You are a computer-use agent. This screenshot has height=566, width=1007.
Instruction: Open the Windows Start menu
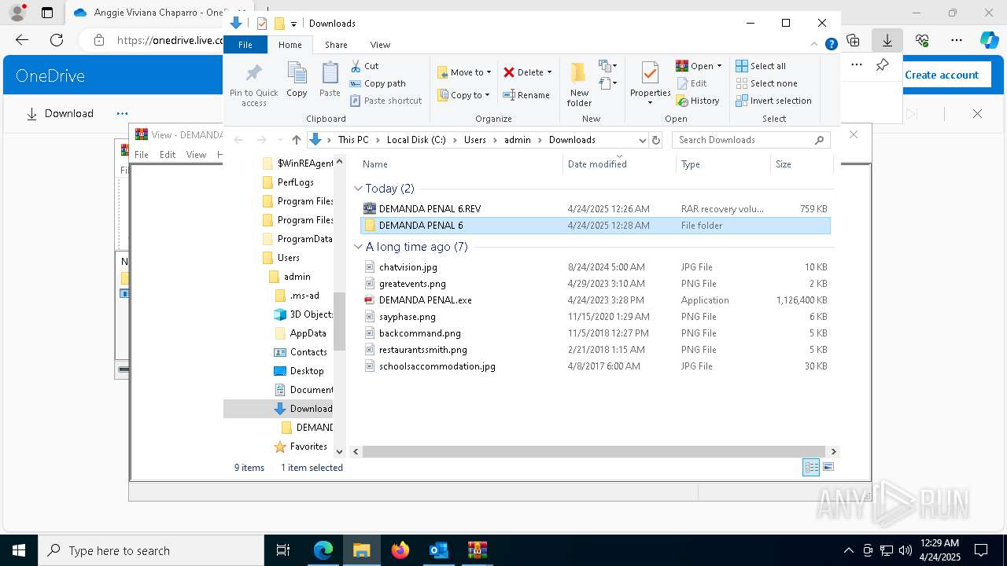point(19,550)
